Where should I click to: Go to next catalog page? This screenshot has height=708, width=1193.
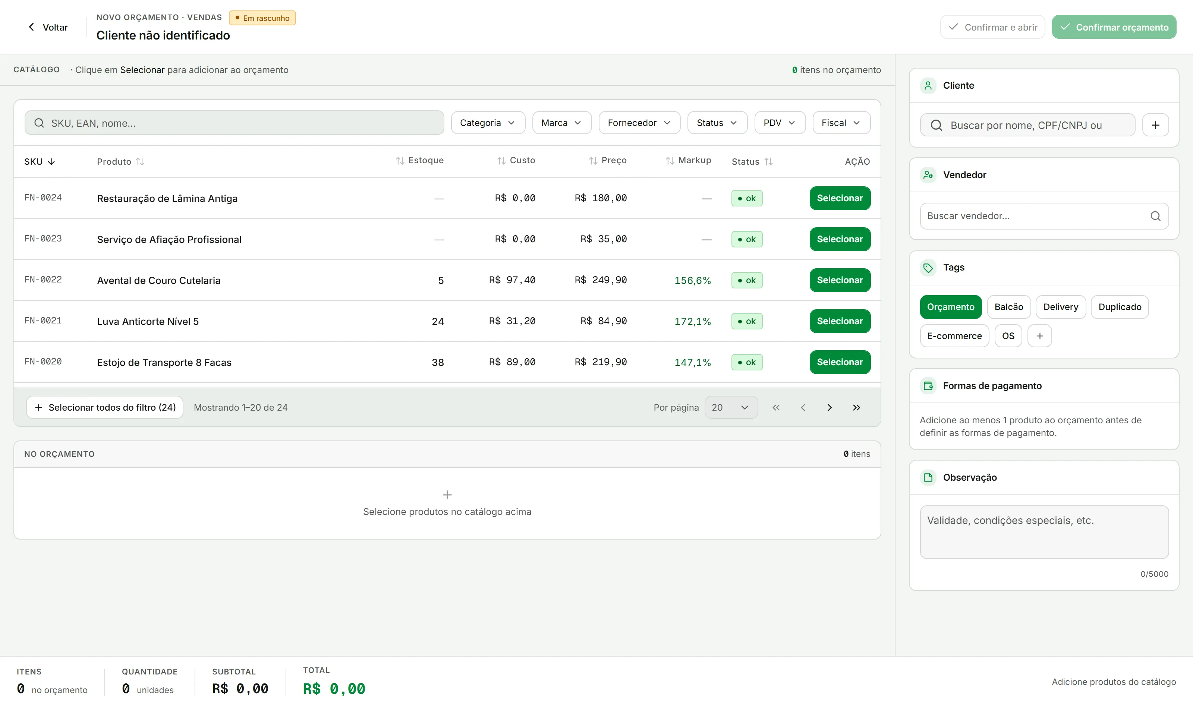tap(830, 407)
